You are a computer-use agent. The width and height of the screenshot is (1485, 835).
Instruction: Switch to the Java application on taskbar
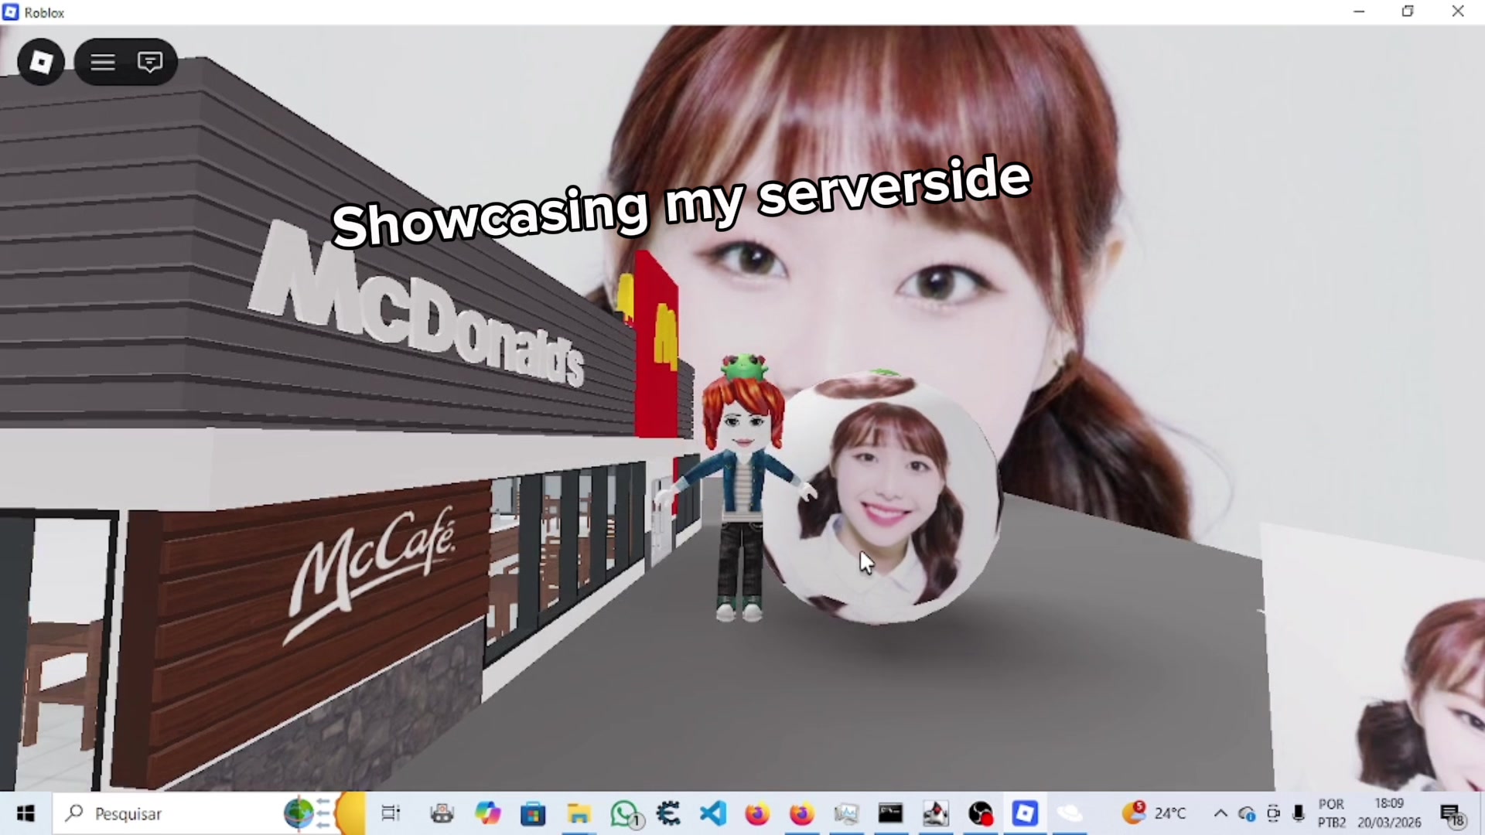[935, 813]
